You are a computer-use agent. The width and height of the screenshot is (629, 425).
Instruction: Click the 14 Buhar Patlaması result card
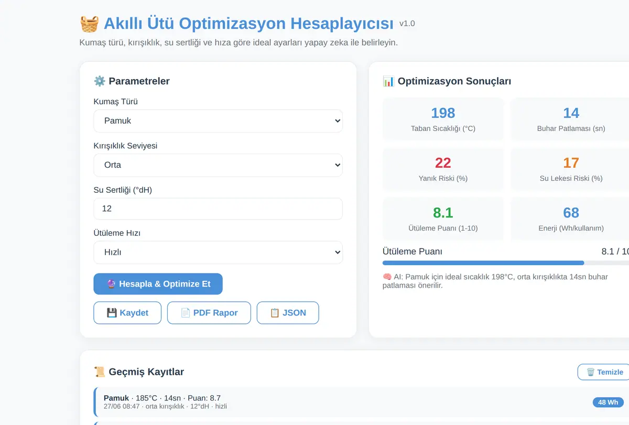pos(571,119)
